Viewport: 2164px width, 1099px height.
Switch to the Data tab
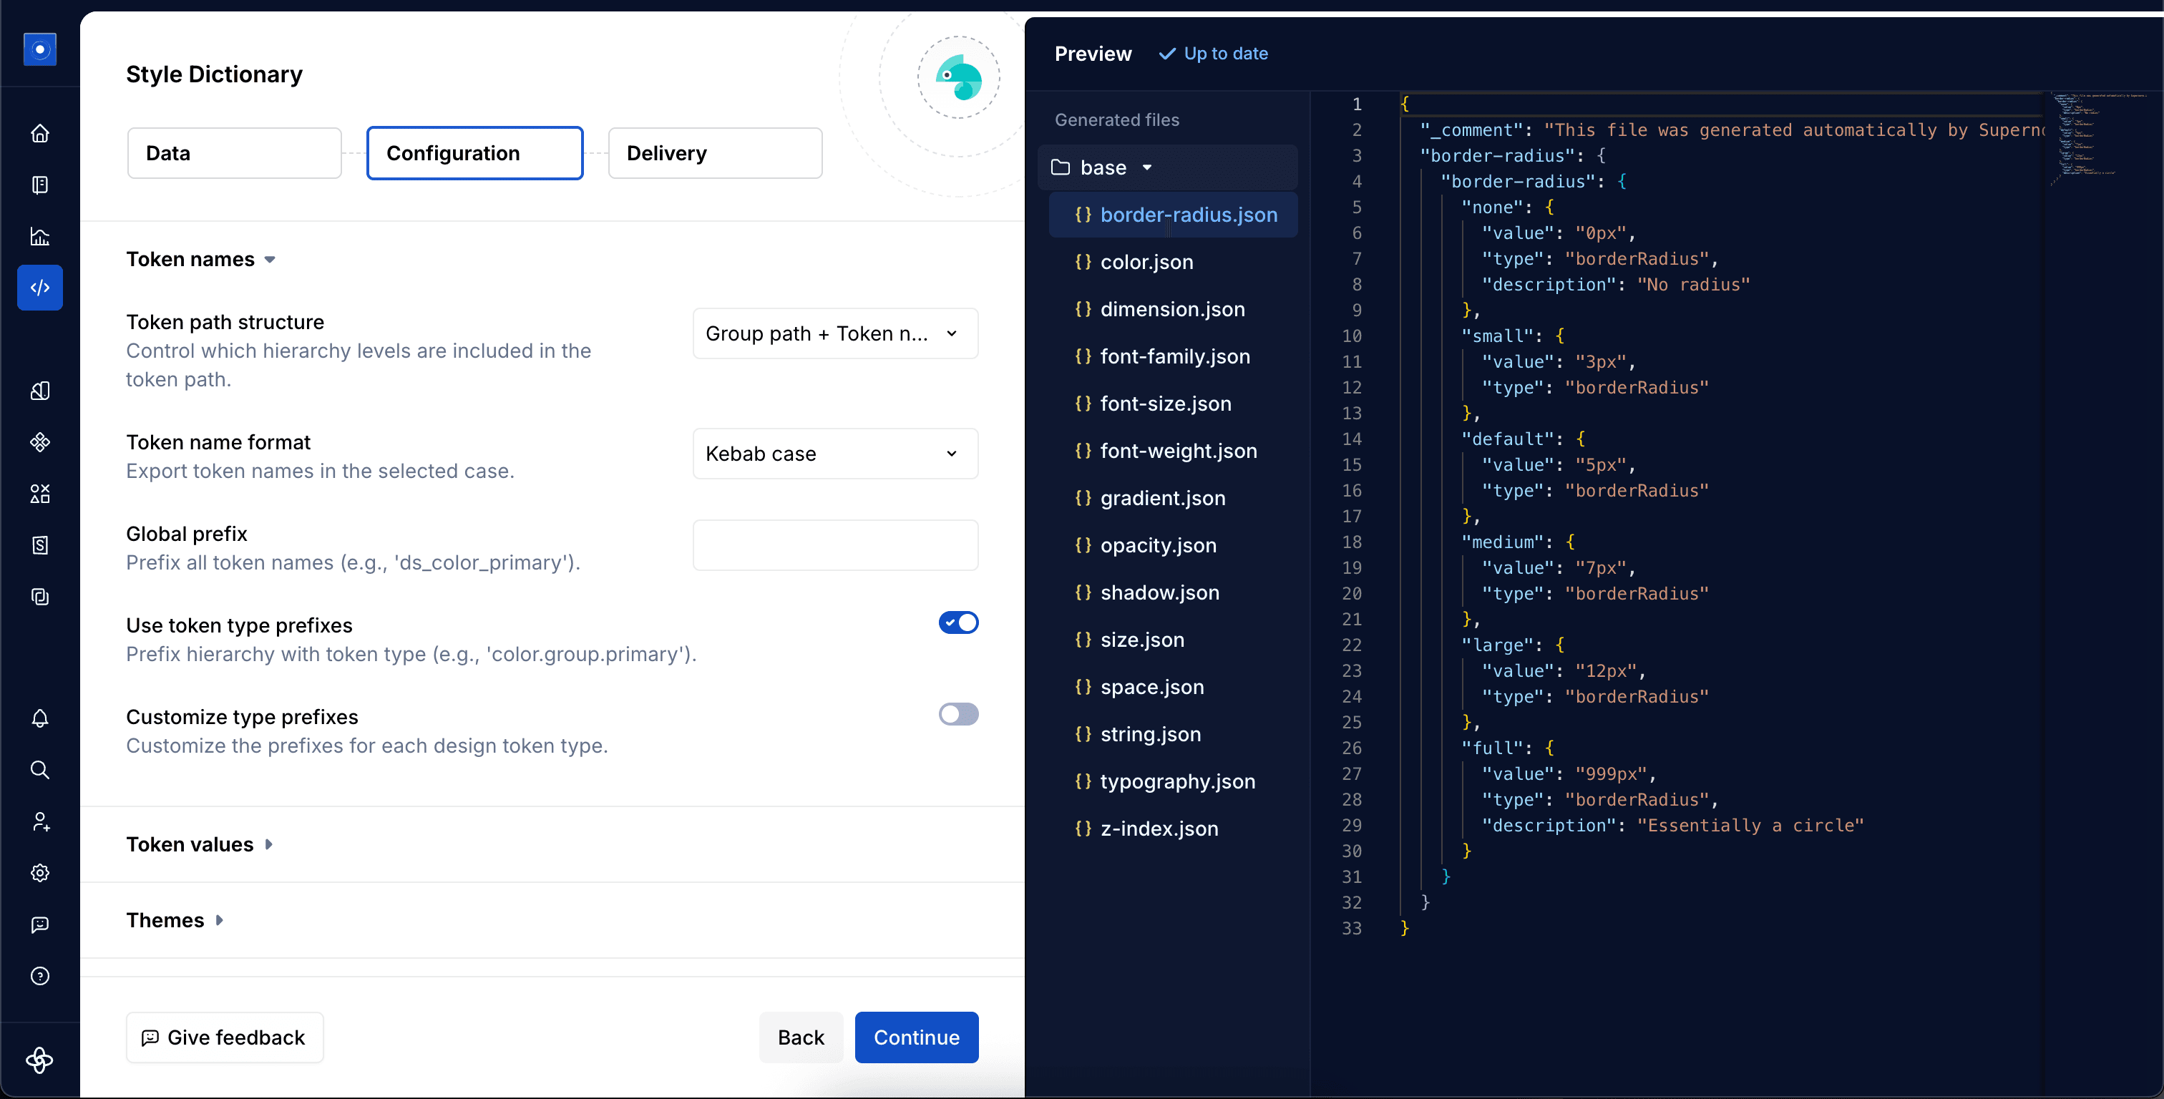click(235, 153)
